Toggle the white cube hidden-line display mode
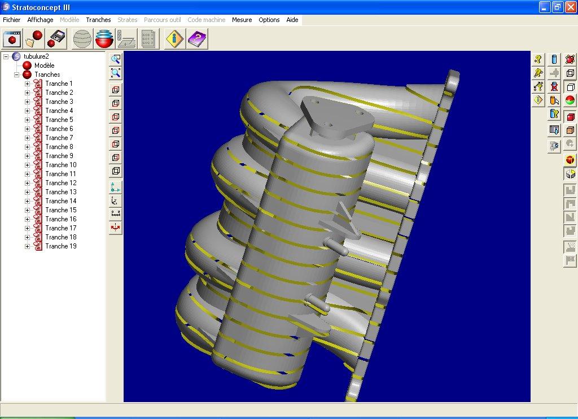578x419 pixels. (x=570, y=88)
